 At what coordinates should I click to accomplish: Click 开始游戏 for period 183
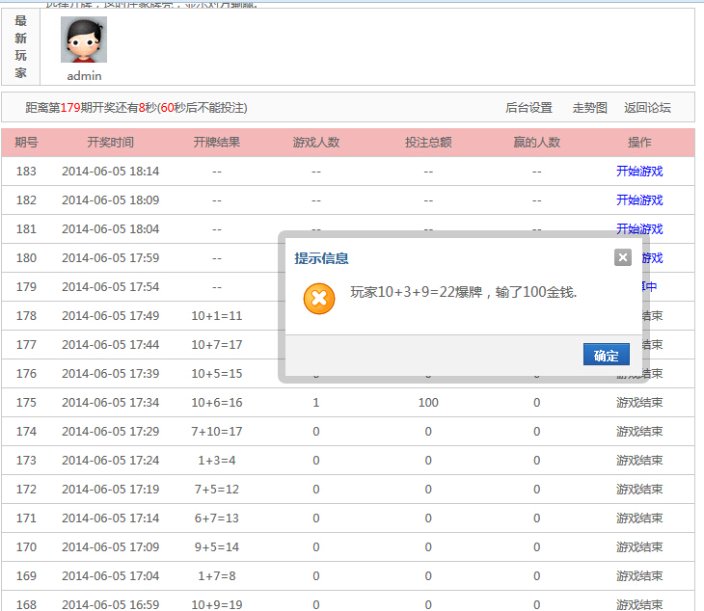(639, 172)
